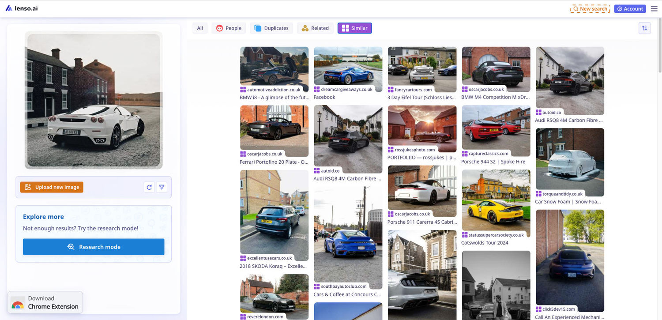Viewport: 662px width, 320px height.
Task: Show the Related results tab
Action: coord(315,28)
